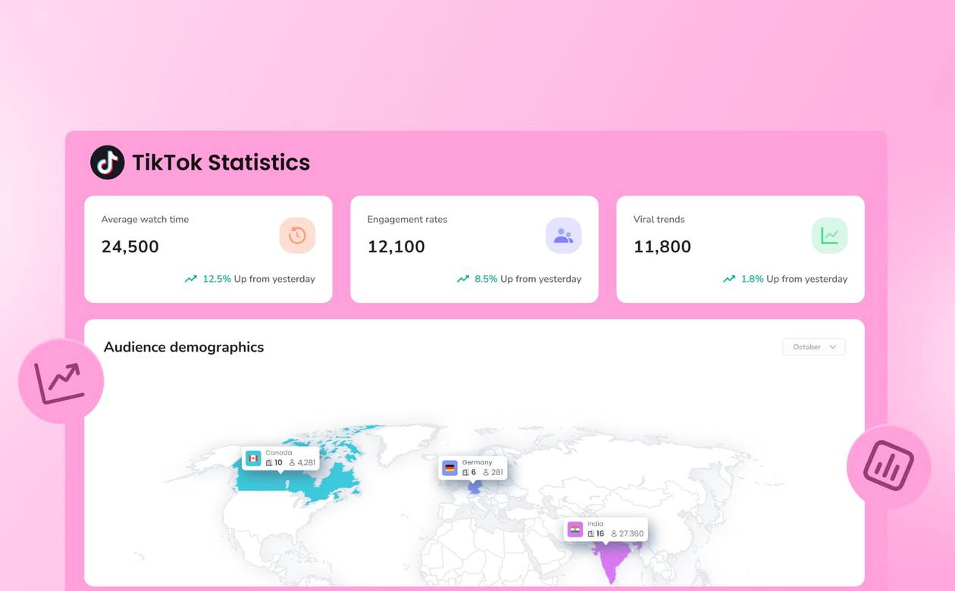Click the 24,500 value
Screen dimensions: 955x591
(x=130, y=246)
